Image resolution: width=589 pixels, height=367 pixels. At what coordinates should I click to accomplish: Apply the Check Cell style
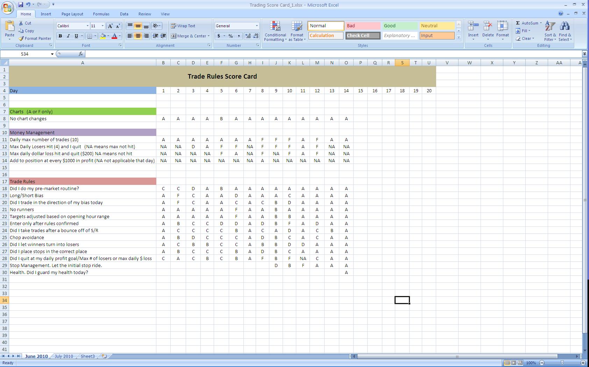click(363, 36)
